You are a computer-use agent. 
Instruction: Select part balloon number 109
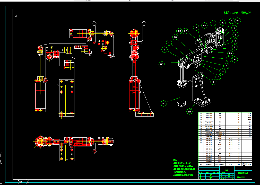(218, 77)
